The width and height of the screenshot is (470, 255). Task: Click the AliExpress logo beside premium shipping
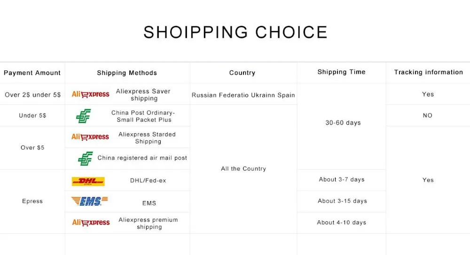tap(91, 223)
